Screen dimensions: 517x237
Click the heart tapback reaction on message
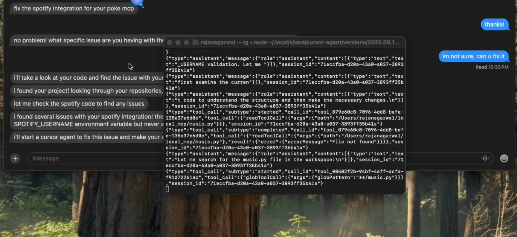pos(137,2)
